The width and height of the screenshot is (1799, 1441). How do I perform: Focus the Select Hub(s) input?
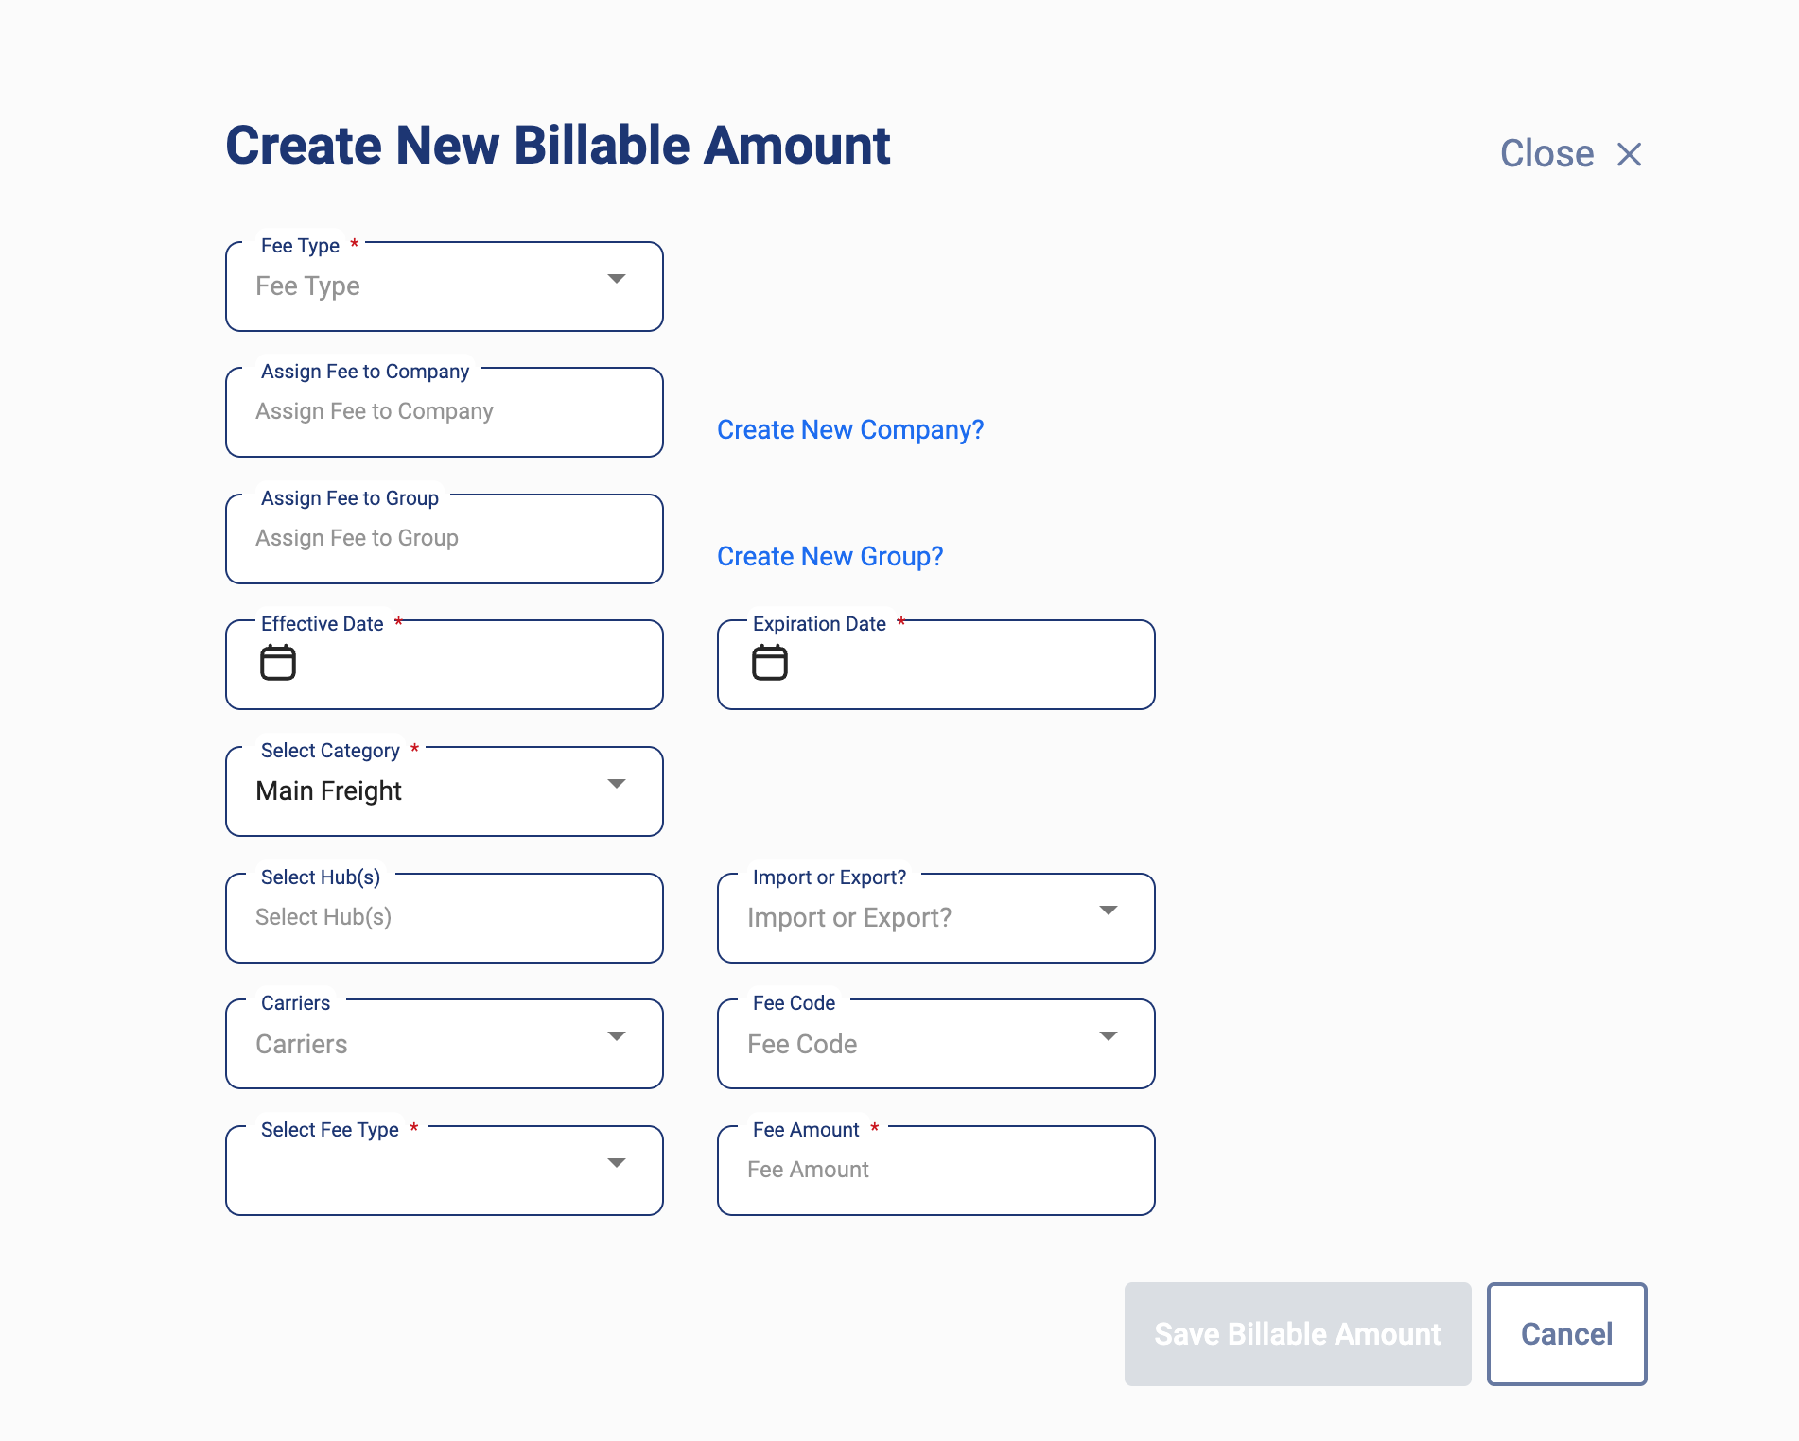point(445,918)
